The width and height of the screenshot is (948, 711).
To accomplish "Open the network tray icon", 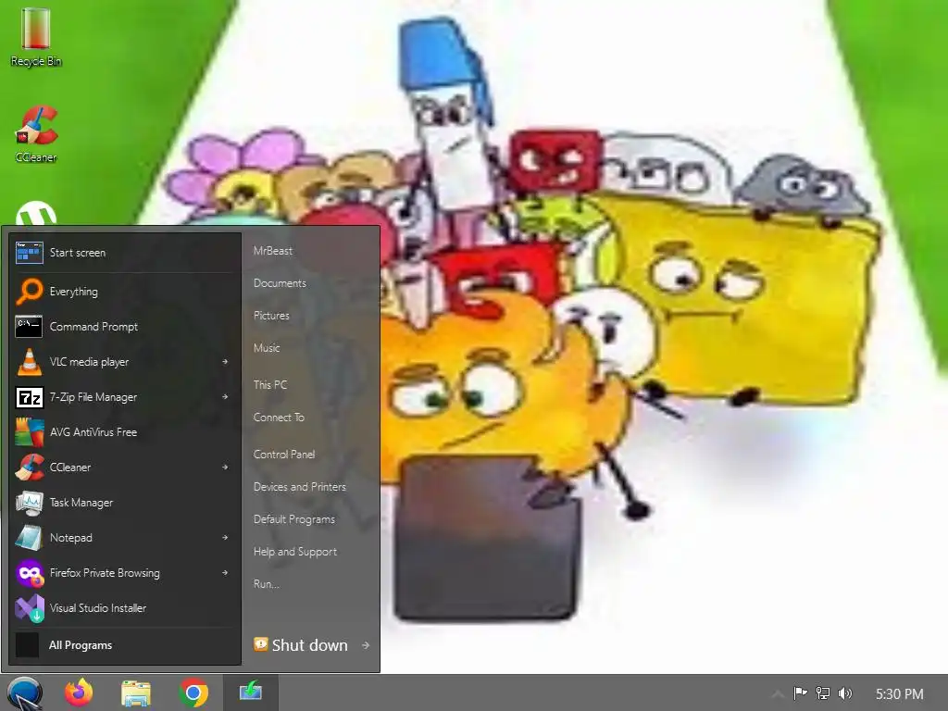I will click(x=822, y=693).
